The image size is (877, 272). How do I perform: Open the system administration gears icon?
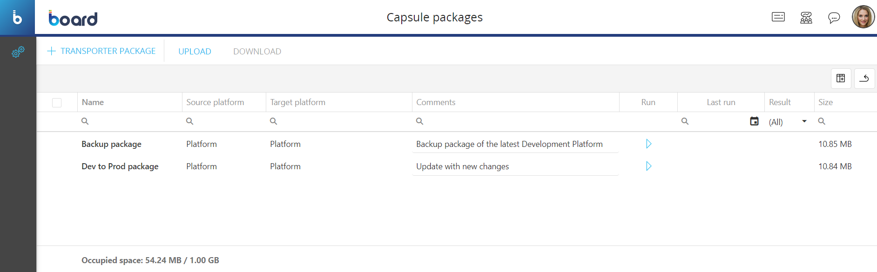[x=18, y=52]
